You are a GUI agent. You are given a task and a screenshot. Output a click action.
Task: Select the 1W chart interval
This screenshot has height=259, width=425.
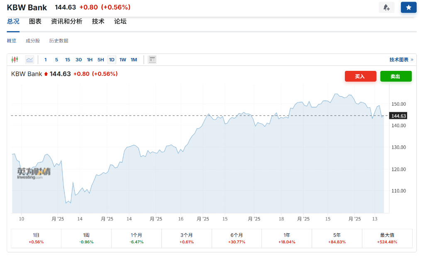(123, 60)
